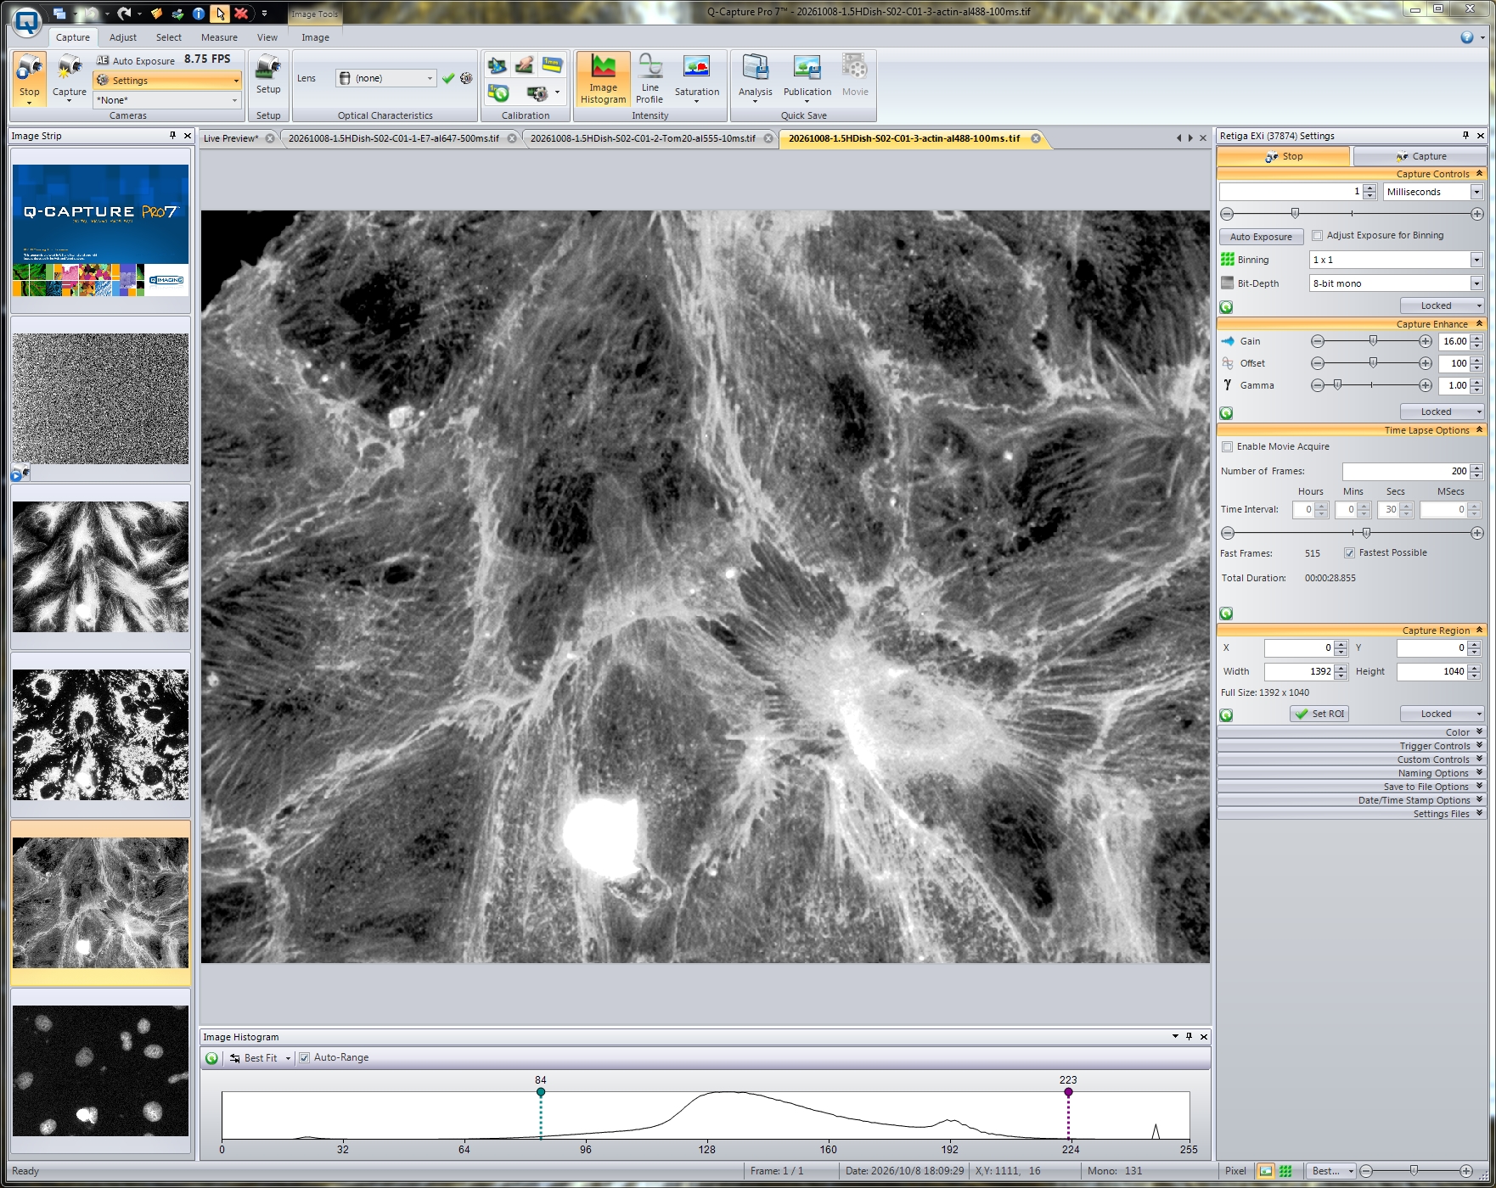Click the Set ROI button

coord(1319,714)
